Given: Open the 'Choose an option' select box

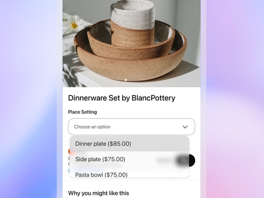Looking at the screenshot, I should click(x=131, y=127).
